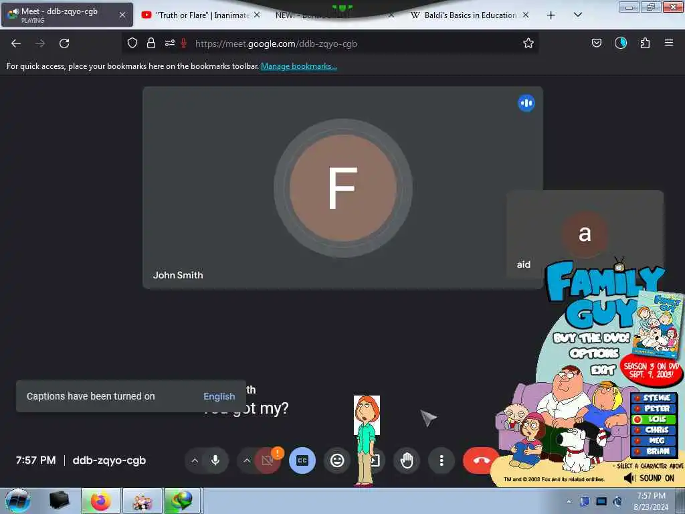Viewport: 685px width, 514px height.
Task: Click the Family Guy DVD box image
Action: point(658,325)
